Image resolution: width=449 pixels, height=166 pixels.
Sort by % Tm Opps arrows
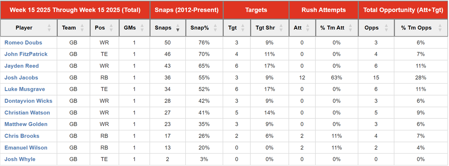click(x=440, y=28)
